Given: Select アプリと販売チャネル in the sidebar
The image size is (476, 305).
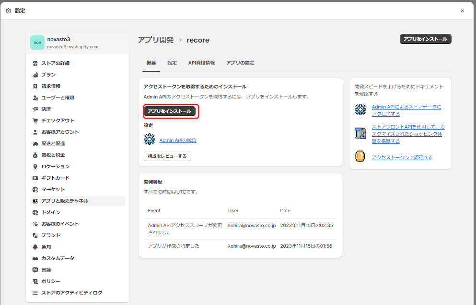Looking at the screenshot, I should pyautogui.click(x=78, y=201).
